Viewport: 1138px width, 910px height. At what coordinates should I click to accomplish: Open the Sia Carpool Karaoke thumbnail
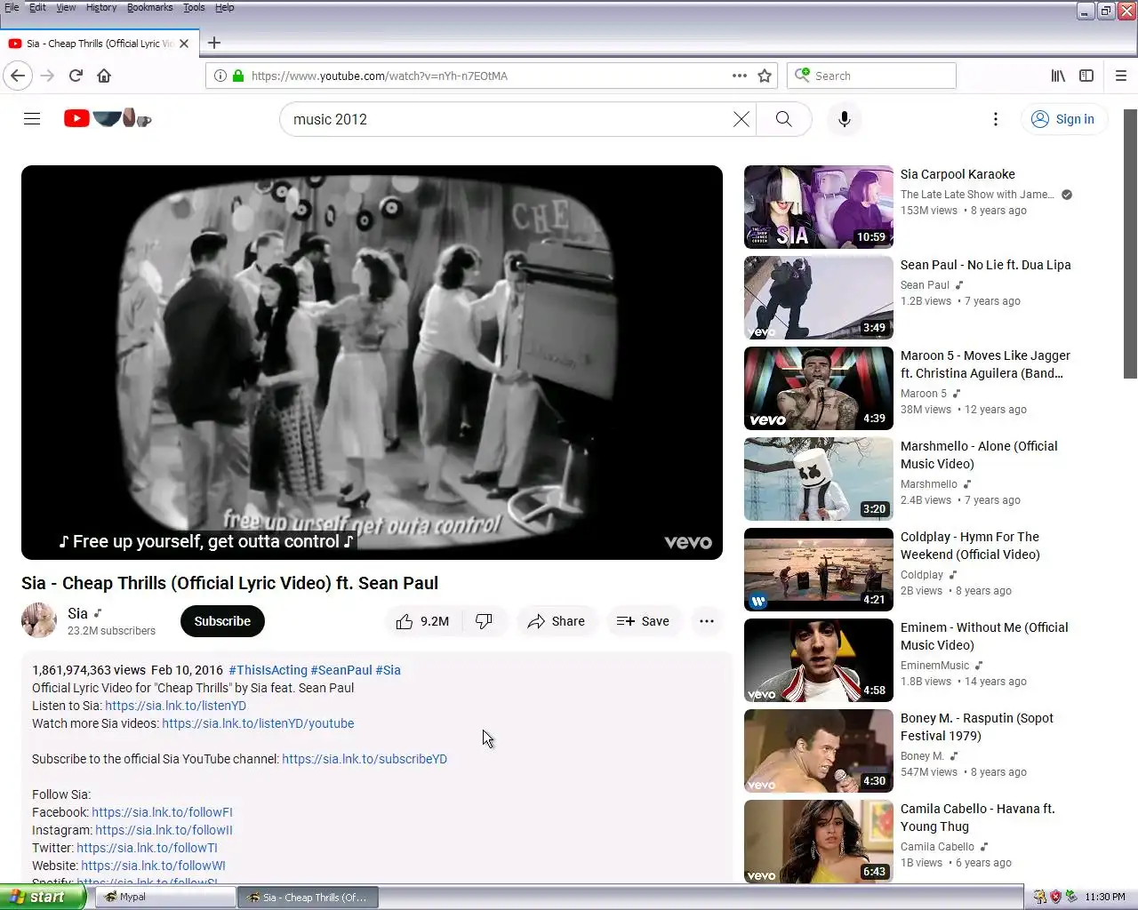pos(819,207)
